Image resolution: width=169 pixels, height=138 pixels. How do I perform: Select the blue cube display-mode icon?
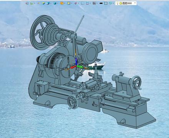pyautogui.click(x=48, y=3)
